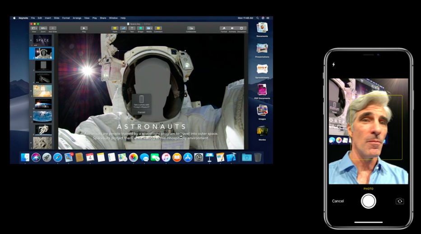The width and height of the screenshot is (421, 234).
Task: Play the Keynote slideshow
Action: (x=84, y=28)
